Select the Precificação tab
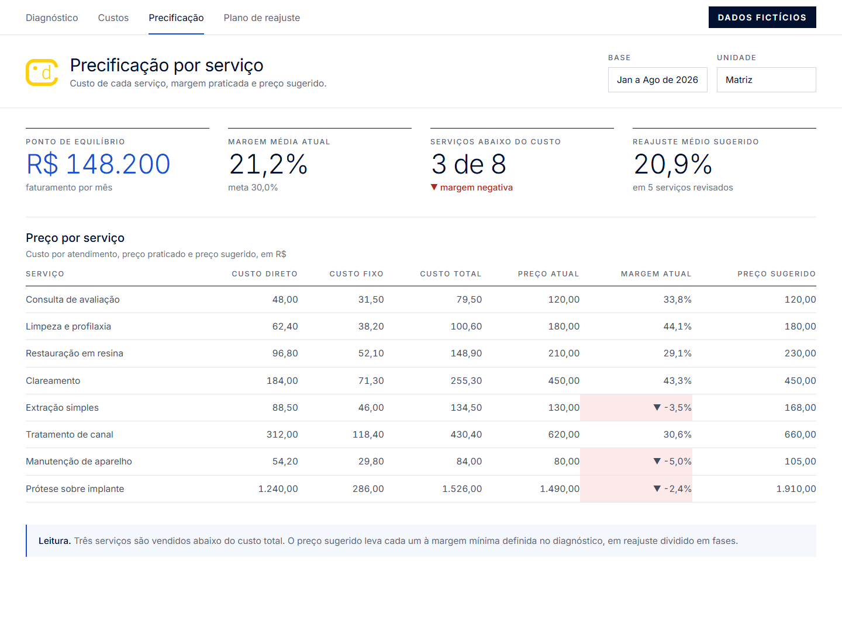Image resolution: width=842 pixels, height=631 pixels. (x=176, y=18)
